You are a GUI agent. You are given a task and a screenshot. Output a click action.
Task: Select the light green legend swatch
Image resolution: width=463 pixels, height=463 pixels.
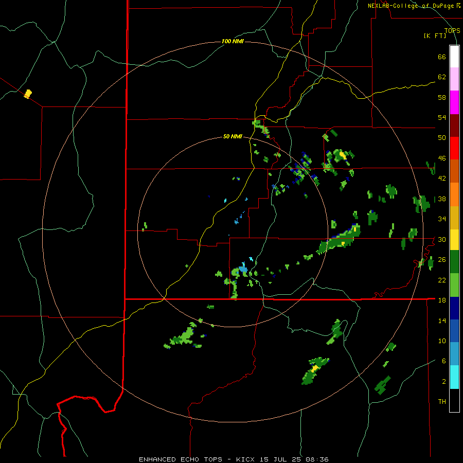(454, 285)
